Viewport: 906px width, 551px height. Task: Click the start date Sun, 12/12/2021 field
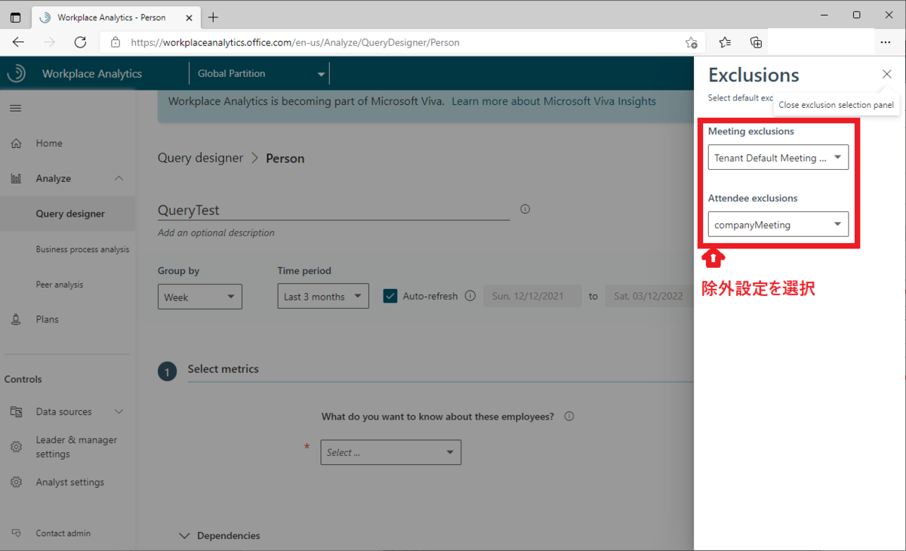click(532, 296)
